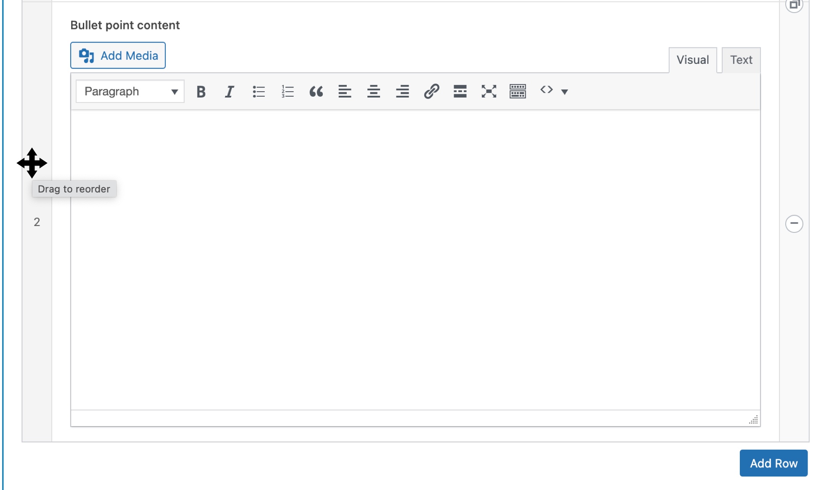Open the Paragraph format dropdown

click(x=130, y=91)
